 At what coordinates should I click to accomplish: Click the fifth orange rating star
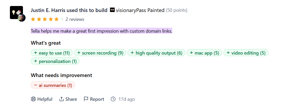[x=57, y=19]
